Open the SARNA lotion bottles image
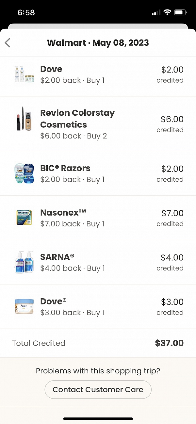 coord(24,262)
